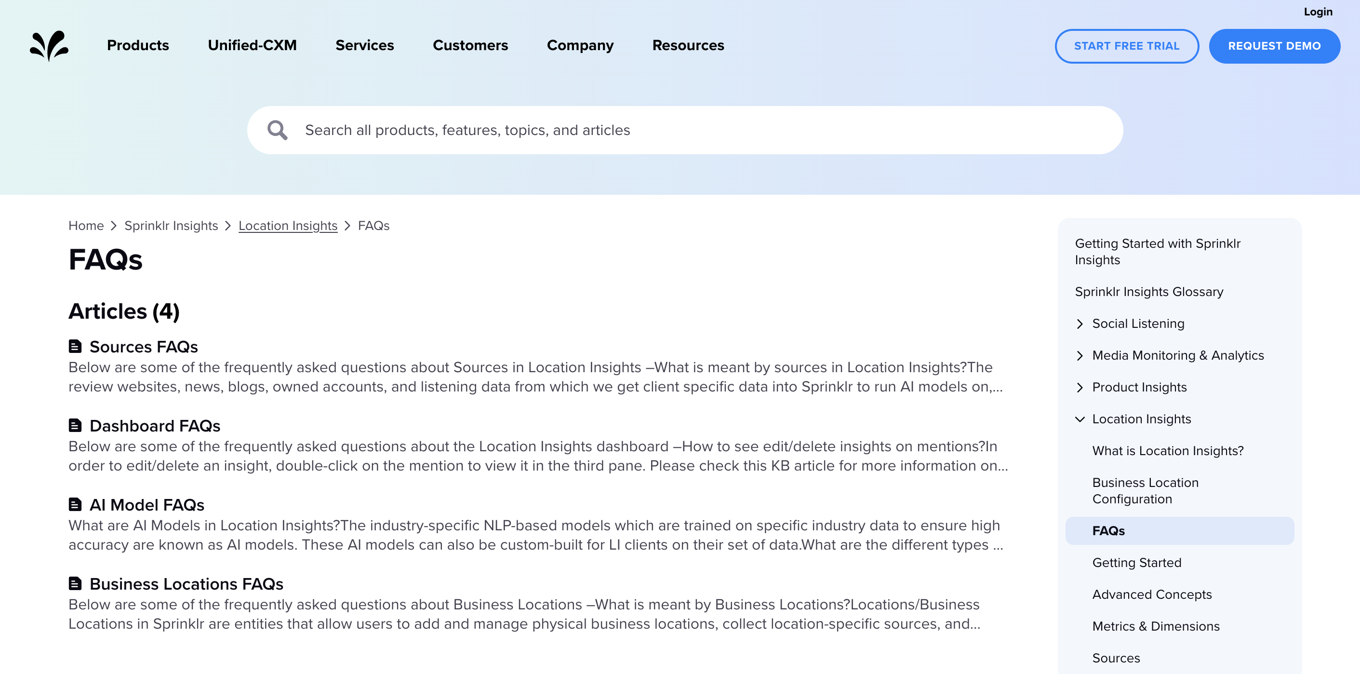Expand Media Monitoring & Analytics section
The height and width of the screenshot is (674, 1360).
(1080, 355)
